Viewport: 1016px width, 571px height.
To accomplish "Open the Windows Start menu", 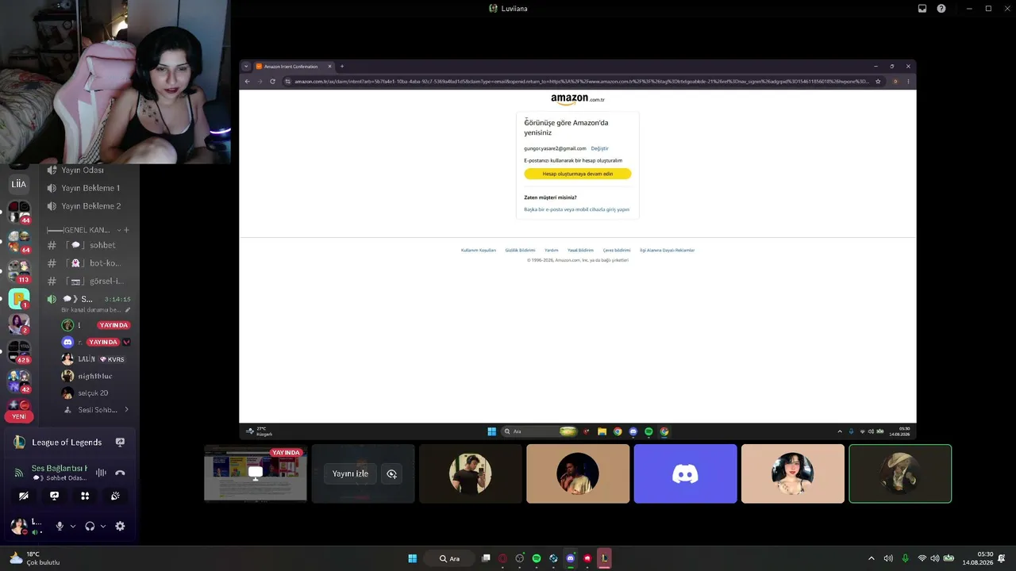I will (x=413, y=558).
